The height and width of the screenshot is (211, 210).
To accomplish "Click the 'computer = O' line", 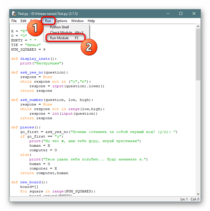I will [43, 150].
